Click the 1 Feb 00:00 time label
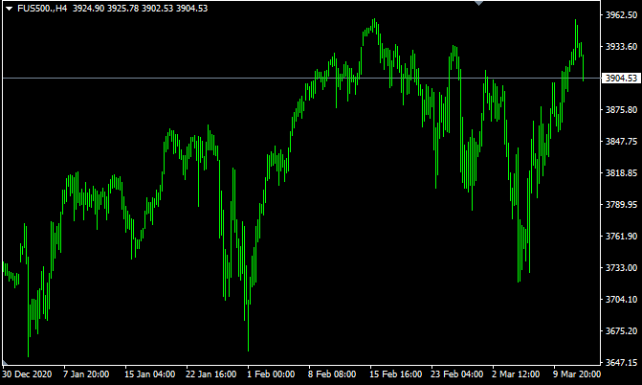The height and width of the screenshot is (385, 642). pos(271,374)
